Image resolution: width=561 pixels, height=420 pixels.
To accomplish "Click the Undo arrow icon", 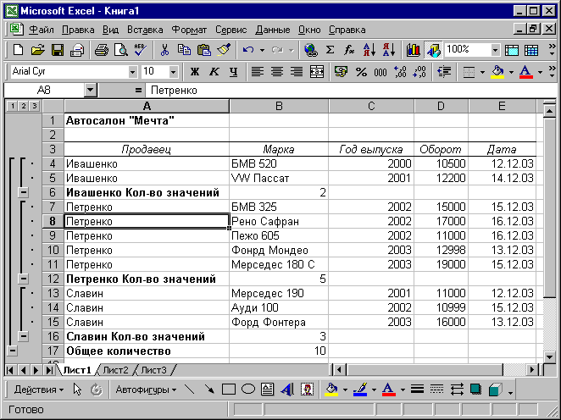I will tap(247, 50).
